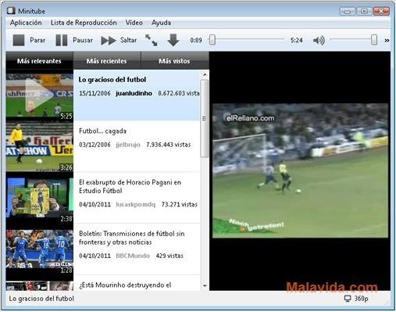This screenshot has height=312, width=396.
Task: Select the title Lo gracioso del futbol
Action: click(x=112, y=80)
